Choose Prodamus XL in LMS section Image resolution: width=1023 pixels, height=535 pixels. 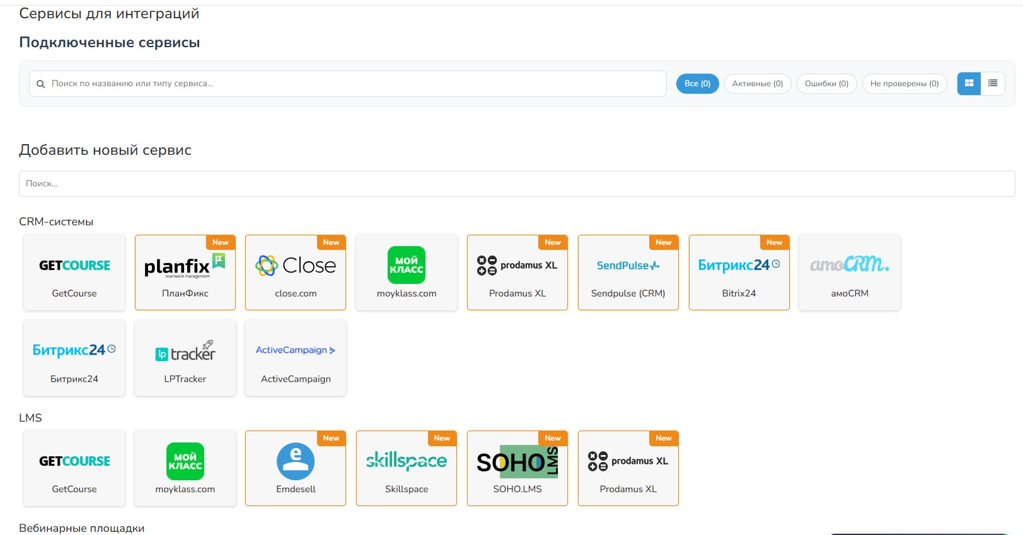tap(628, 468)
